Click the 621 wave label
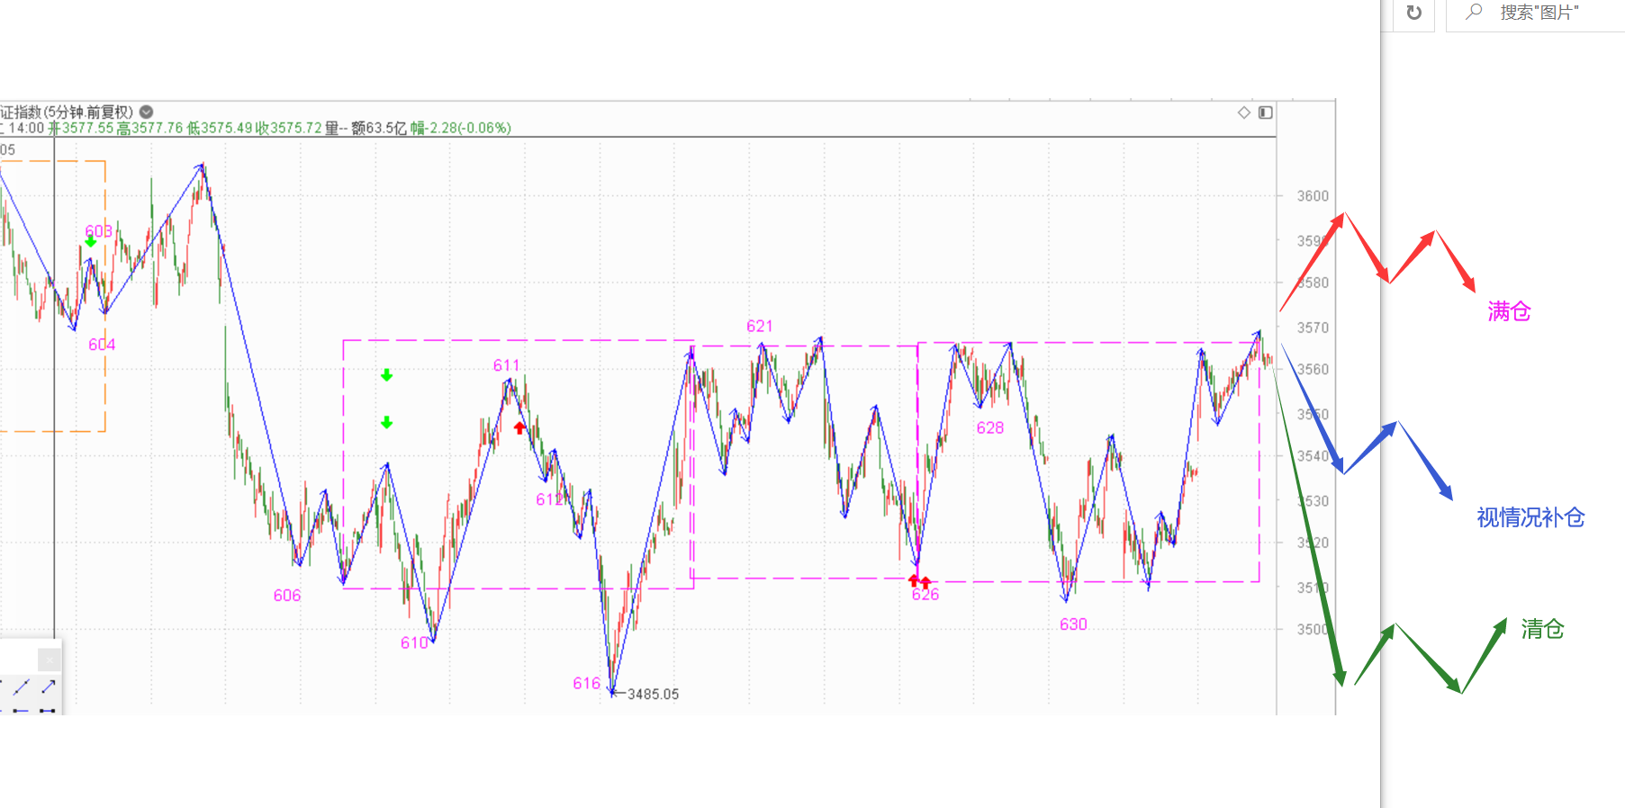Image resolution: width=1625 pixels, height=808 pixels. pos(759,326)
